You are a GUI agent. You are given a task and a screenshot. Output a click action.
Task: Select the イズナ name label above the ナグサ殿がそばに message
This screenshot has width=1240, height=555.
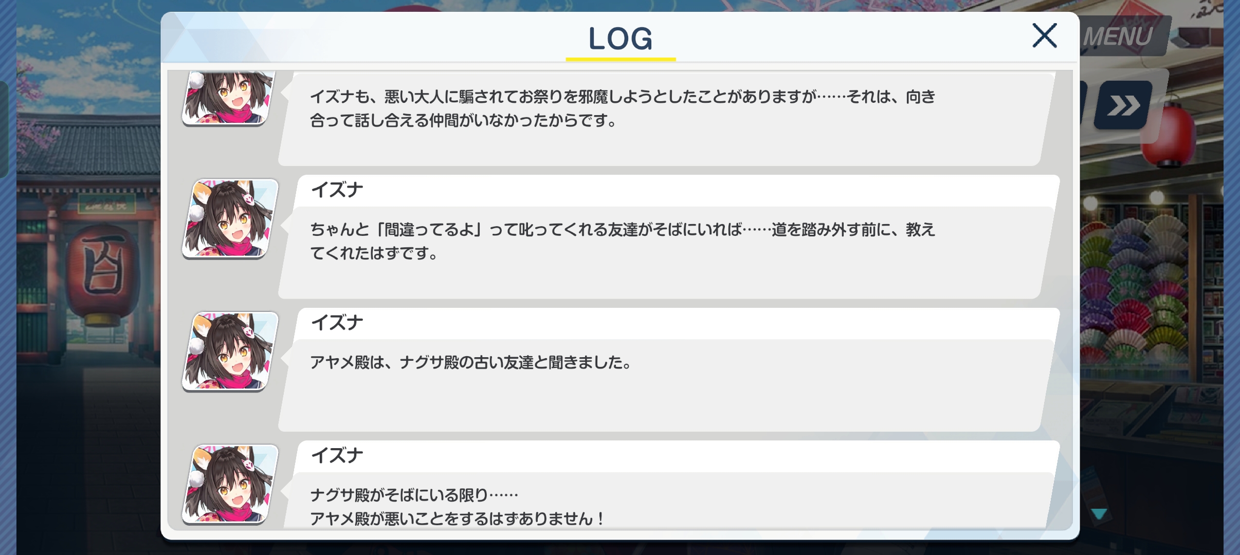point(337,455)
